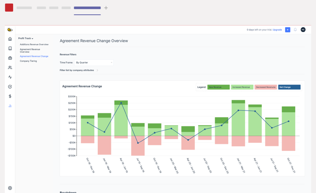Click the Jan 19 - Mar 19 decreased bar
The image size is (316, 193).
pyautogui.click(x=105, y=145)
